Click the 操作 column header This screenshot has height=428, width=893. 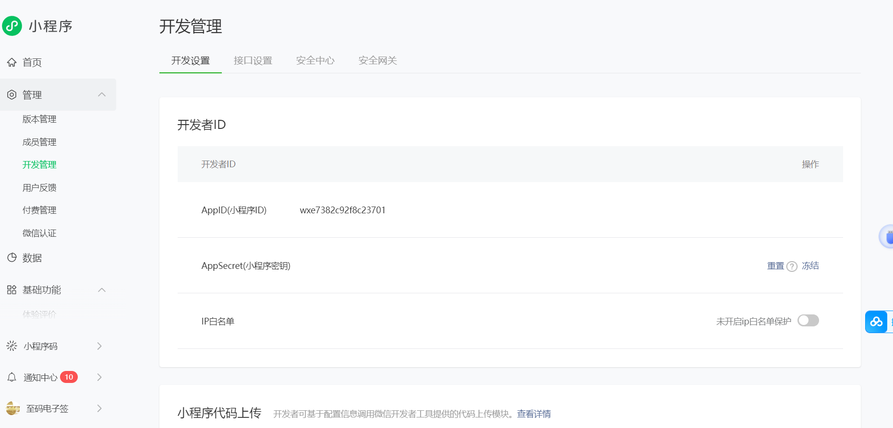pyautogui.click(x=810, y=164)
